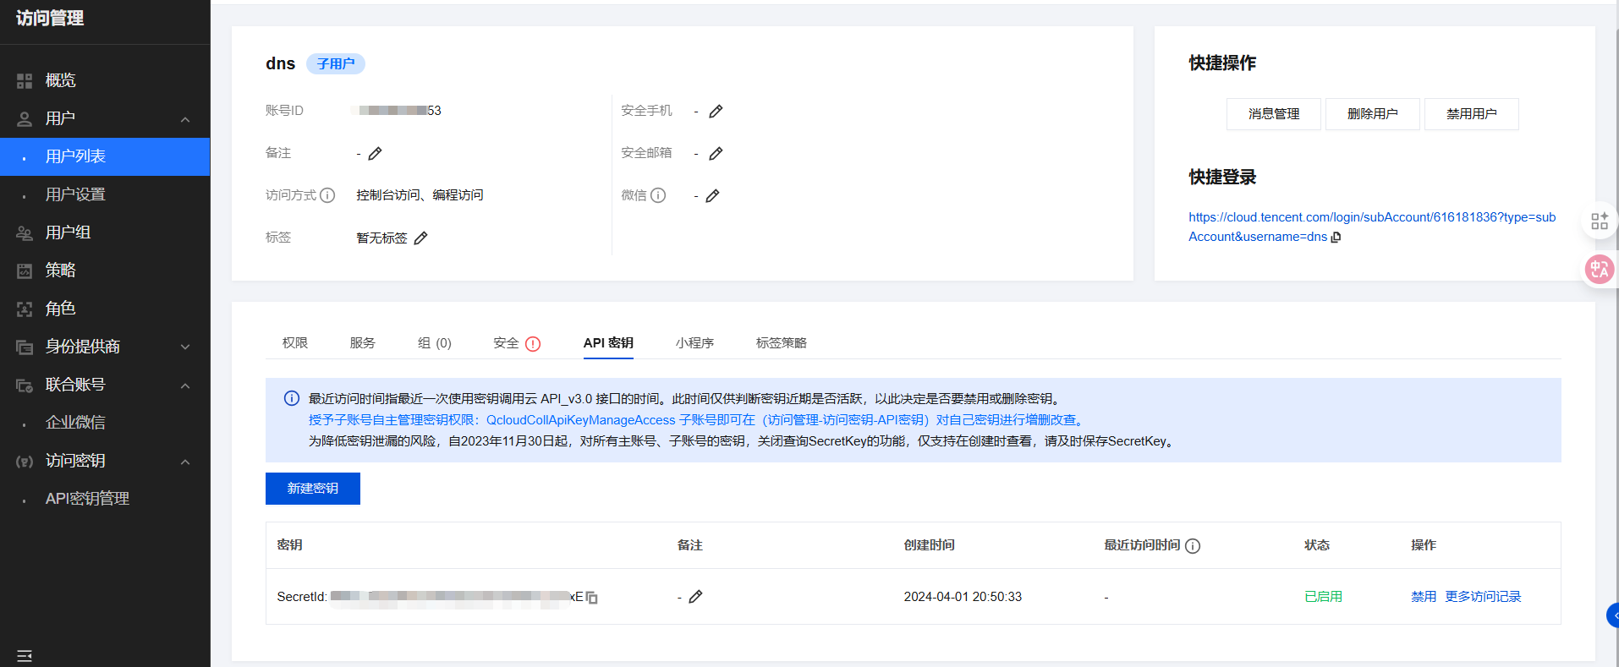The width and height of the screenshot is (1619, 667).
Task: Expand the 身份提供商 sidebar menu
Action: point(185,347)
